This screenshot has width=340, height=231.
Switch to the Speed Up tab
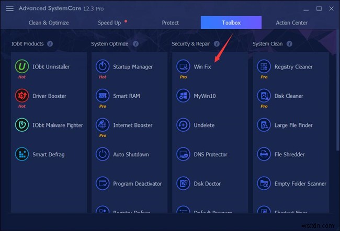[109, 22]
